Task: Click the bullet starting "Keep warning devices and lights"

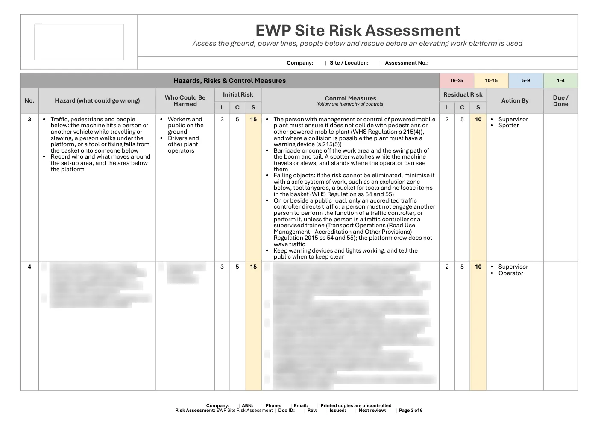Action: click(346, 254)
